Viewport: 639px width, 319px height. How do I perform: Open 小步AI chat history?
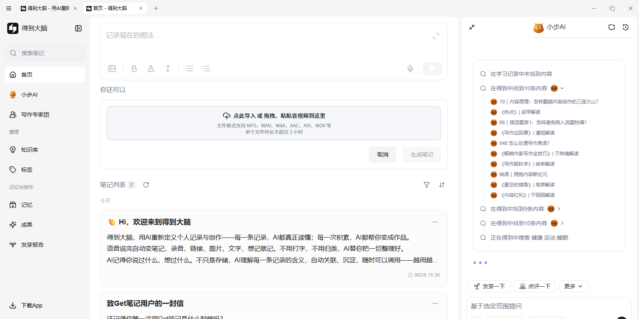[x=626, y=27]
